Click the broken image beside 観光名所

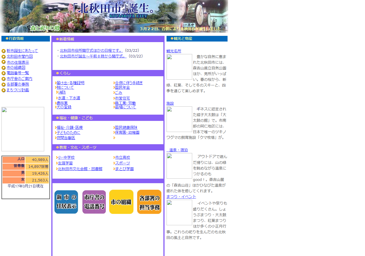click(x=179, y=67)
